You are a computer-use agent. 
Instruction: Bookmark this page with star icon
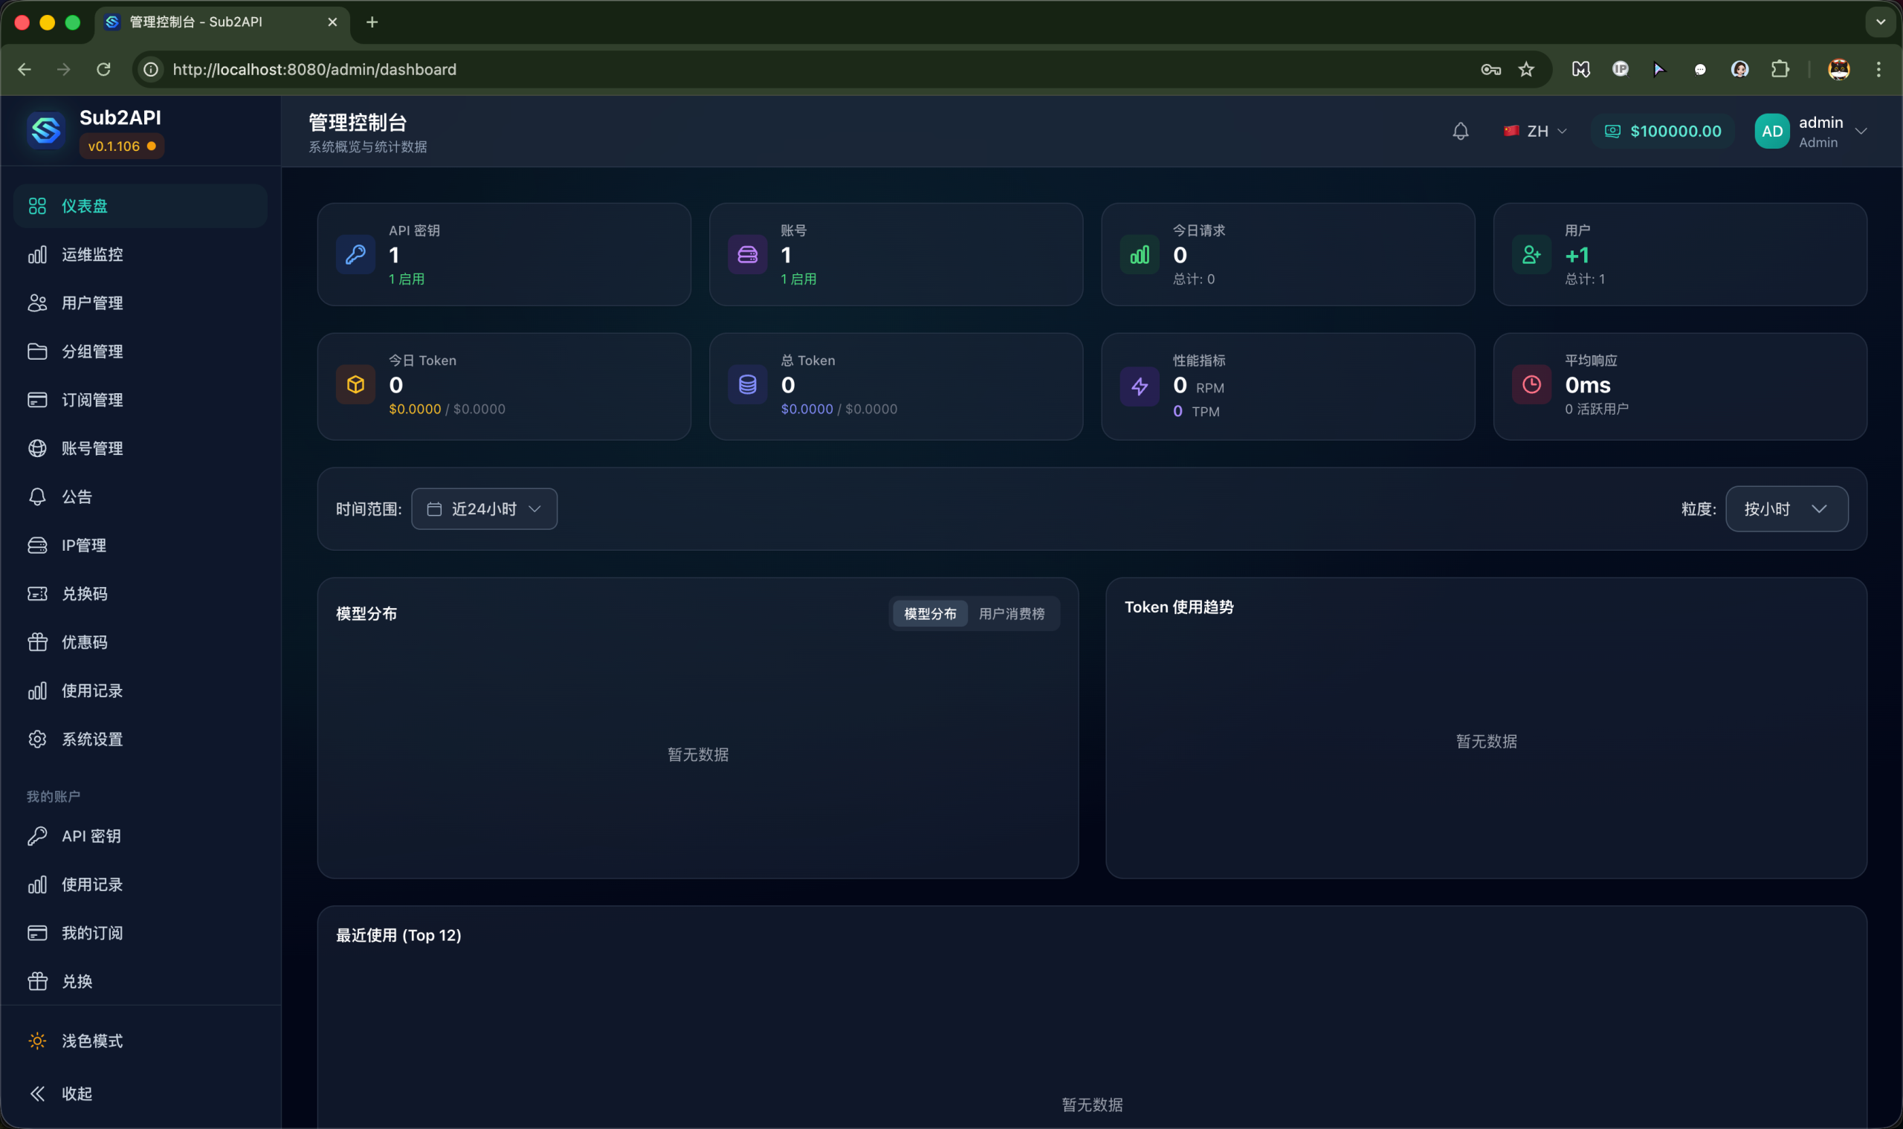tap(1525, 69)
